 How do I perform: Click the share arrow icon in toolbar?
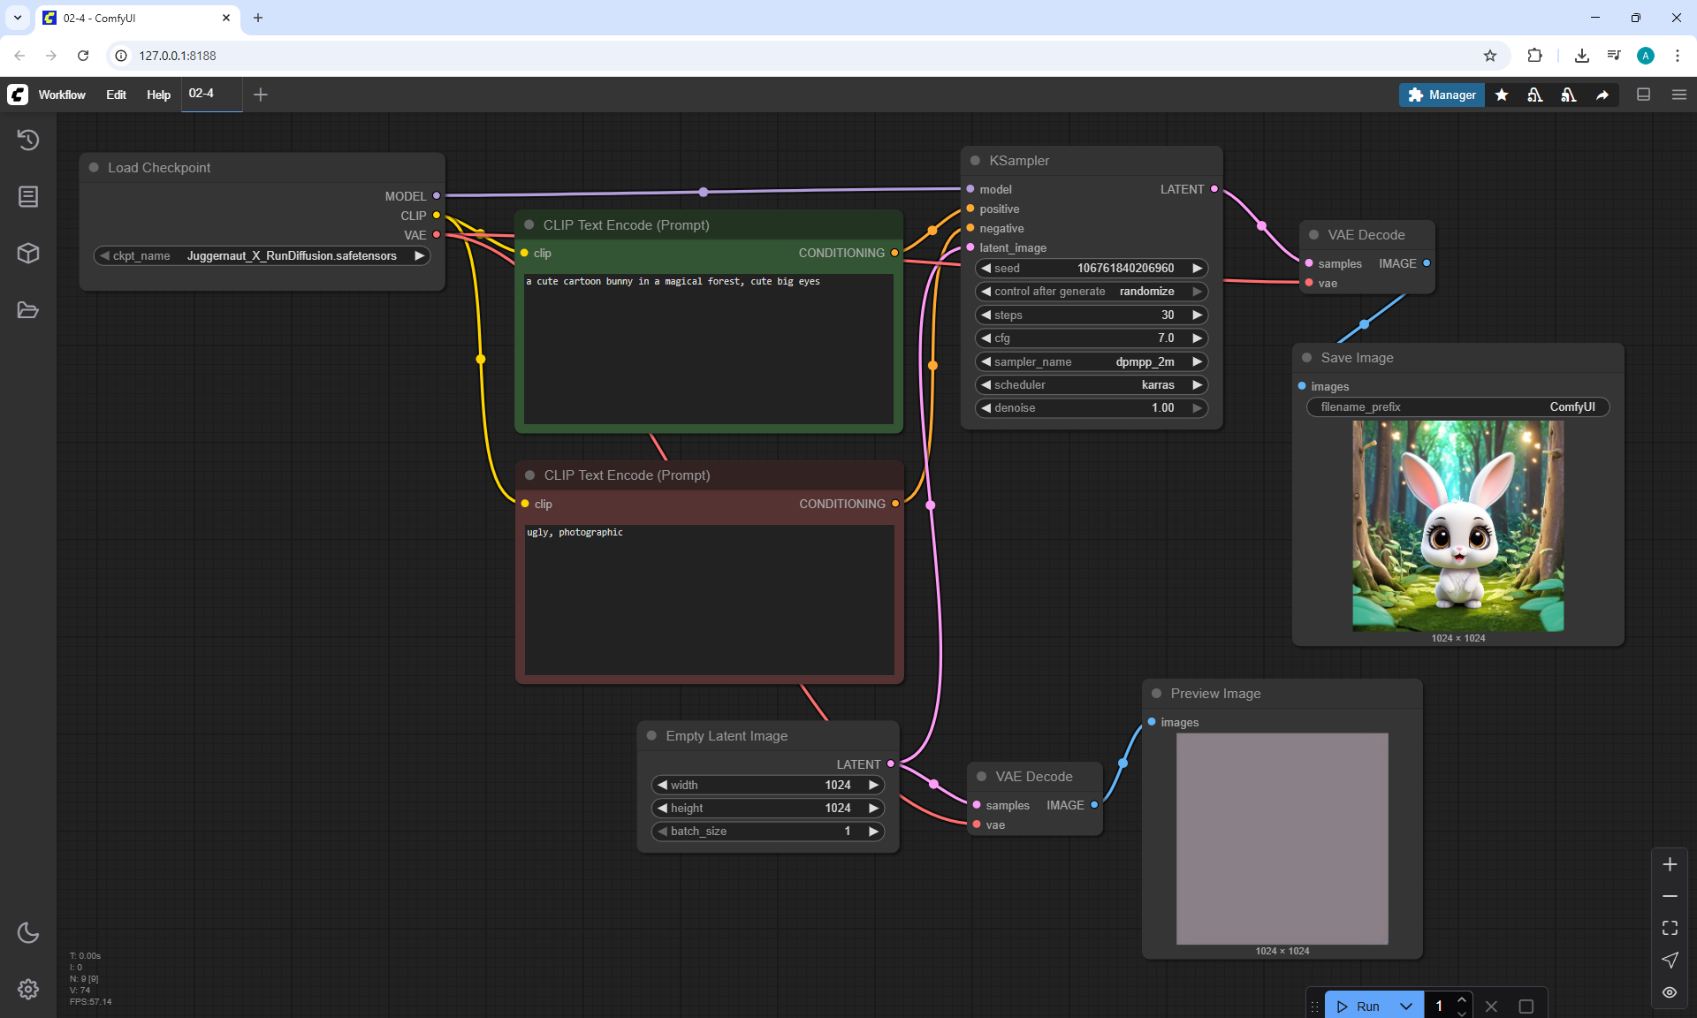pyautogui.click(x=1602, y=95)
